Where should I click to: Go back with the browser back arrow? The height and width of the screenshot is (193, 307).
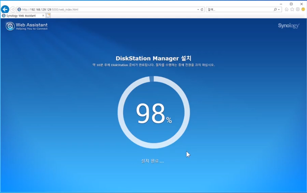5,9
